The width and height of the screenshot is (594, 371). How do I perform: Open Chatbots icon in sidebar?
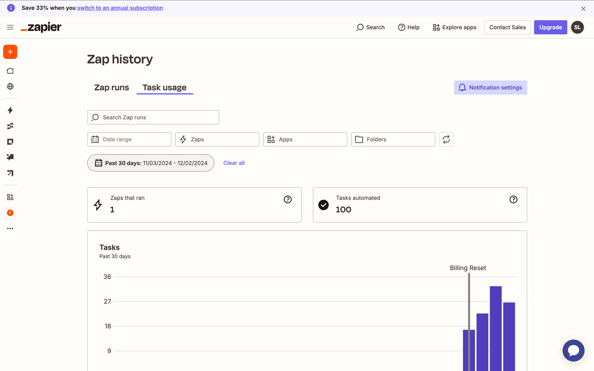click(10, 157)
